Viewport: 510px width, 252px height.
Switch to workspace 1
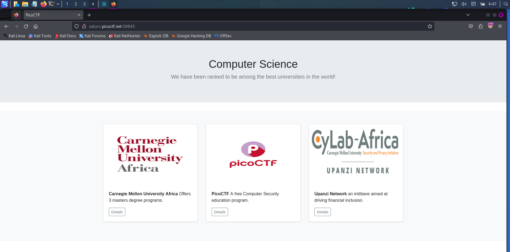pos(67,4)
